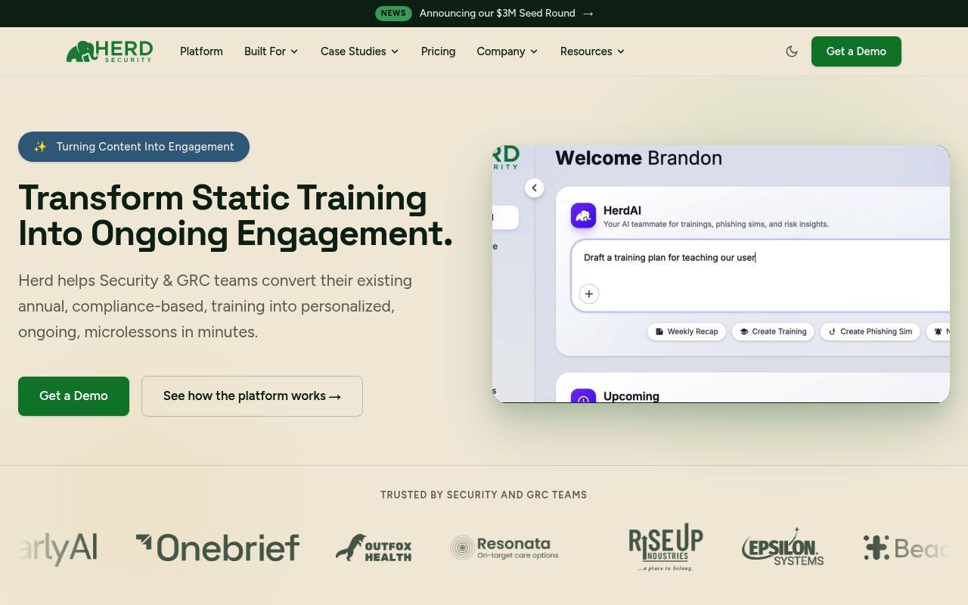Click the HerdAI prompt input field
The height and width of the screenshot is (605, 968).
(760, 275)
